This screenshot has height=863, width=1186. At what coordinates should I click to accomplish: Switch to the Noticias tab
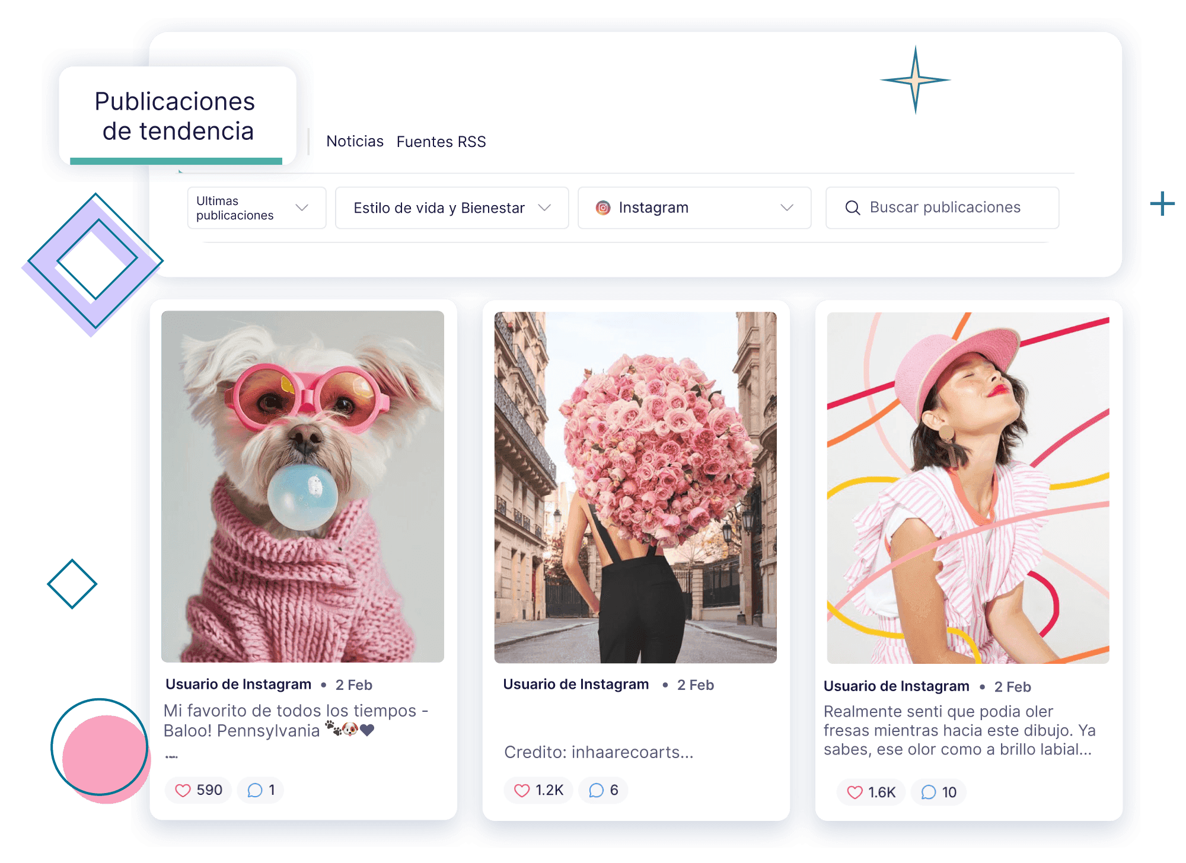tap(355, 142)
